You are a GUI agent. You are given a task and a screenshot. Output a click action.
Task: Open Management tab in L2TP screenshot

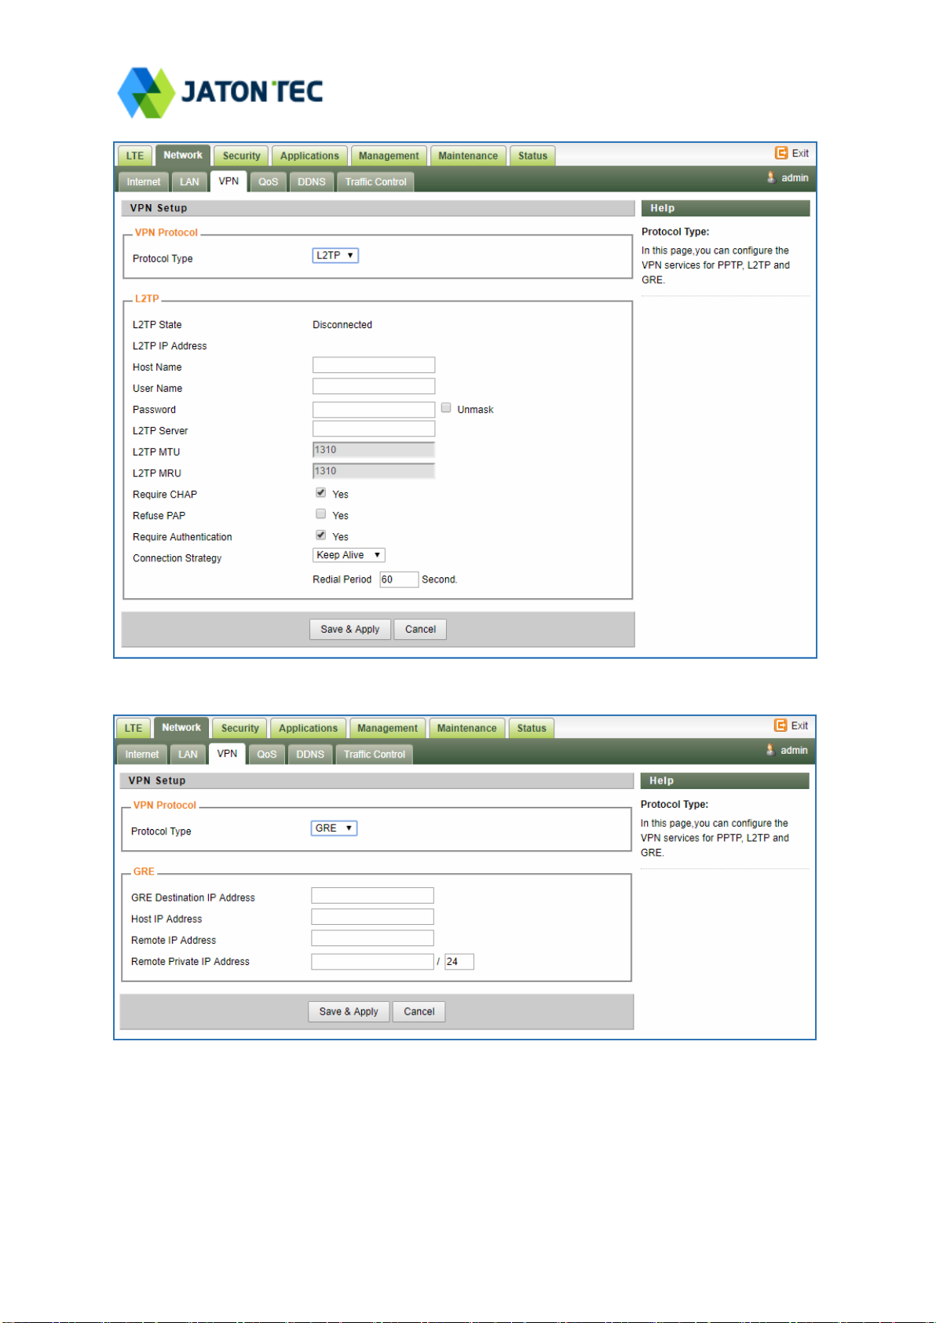(x=389, y=156)
